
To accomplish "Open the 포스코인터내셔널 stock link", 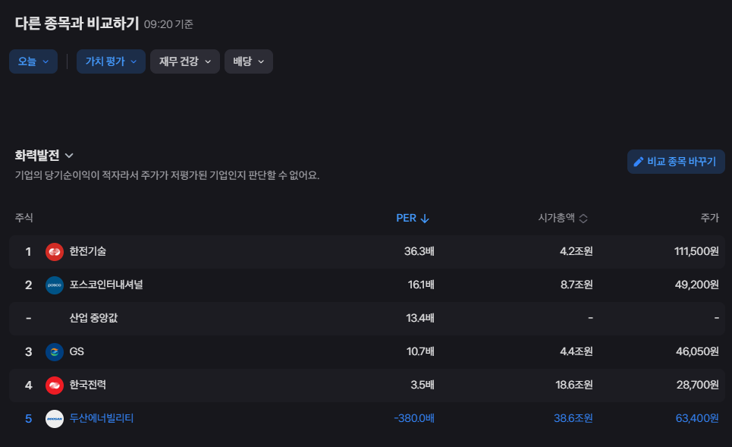I will 106,285.
